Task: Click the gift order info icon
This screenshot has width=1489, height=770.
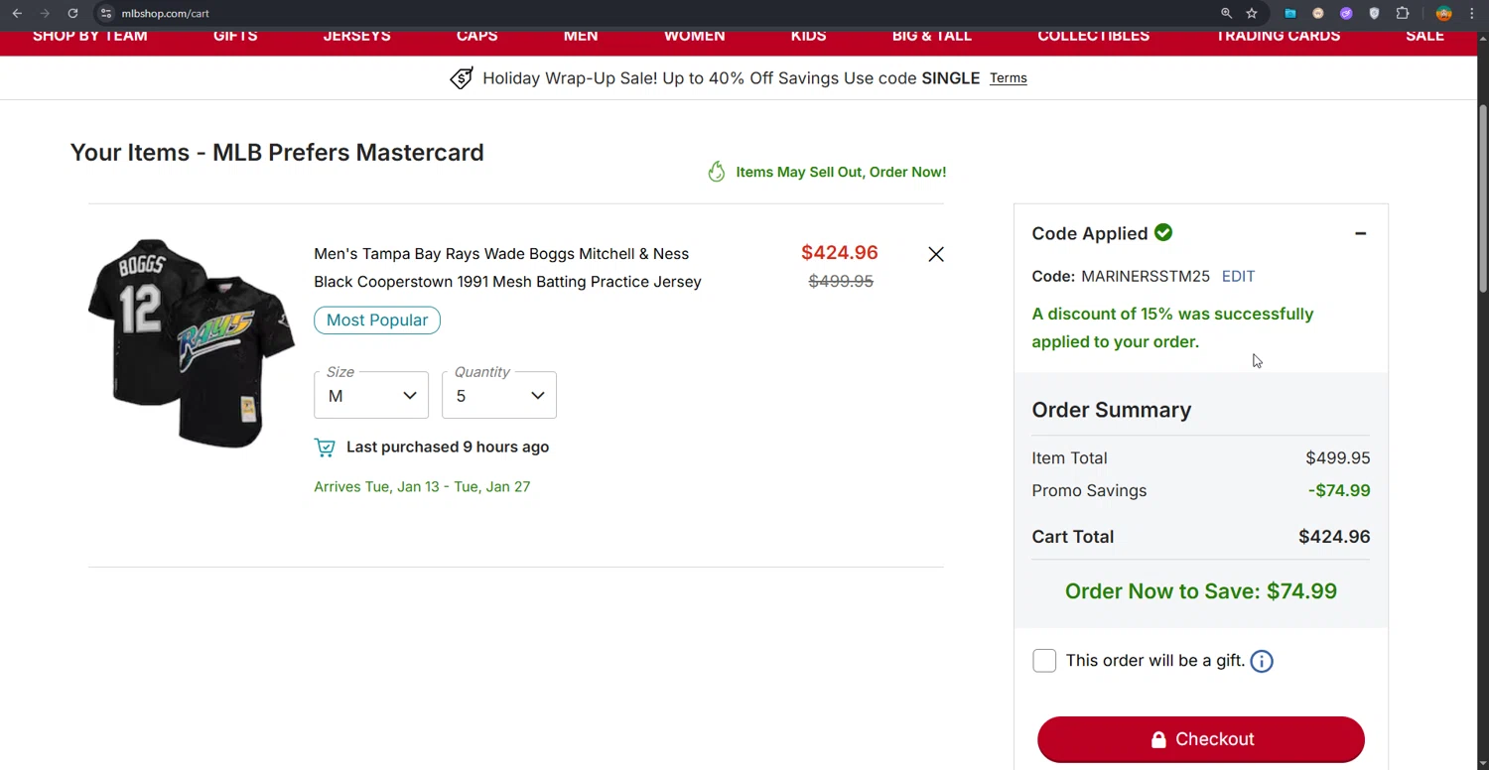Action: [1261, 662]
